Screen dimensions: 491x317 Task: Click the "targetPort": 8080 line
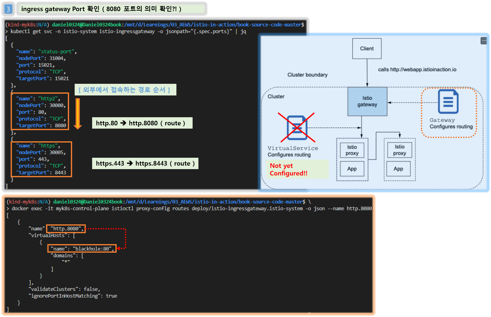pos(41,126)
